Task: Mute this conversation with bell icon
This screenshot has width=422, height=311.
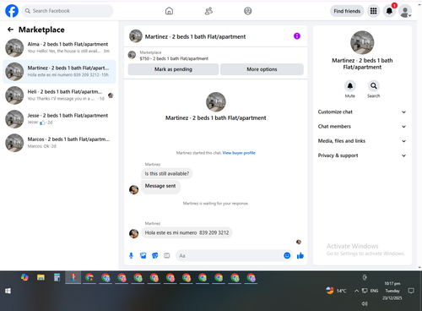Action: coord(350,86)
